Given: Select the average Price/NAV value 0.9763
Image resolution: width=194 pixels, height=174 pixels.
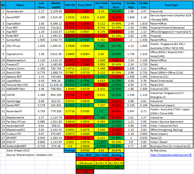Looking at the screenshot, I should (x=85, y=151).
